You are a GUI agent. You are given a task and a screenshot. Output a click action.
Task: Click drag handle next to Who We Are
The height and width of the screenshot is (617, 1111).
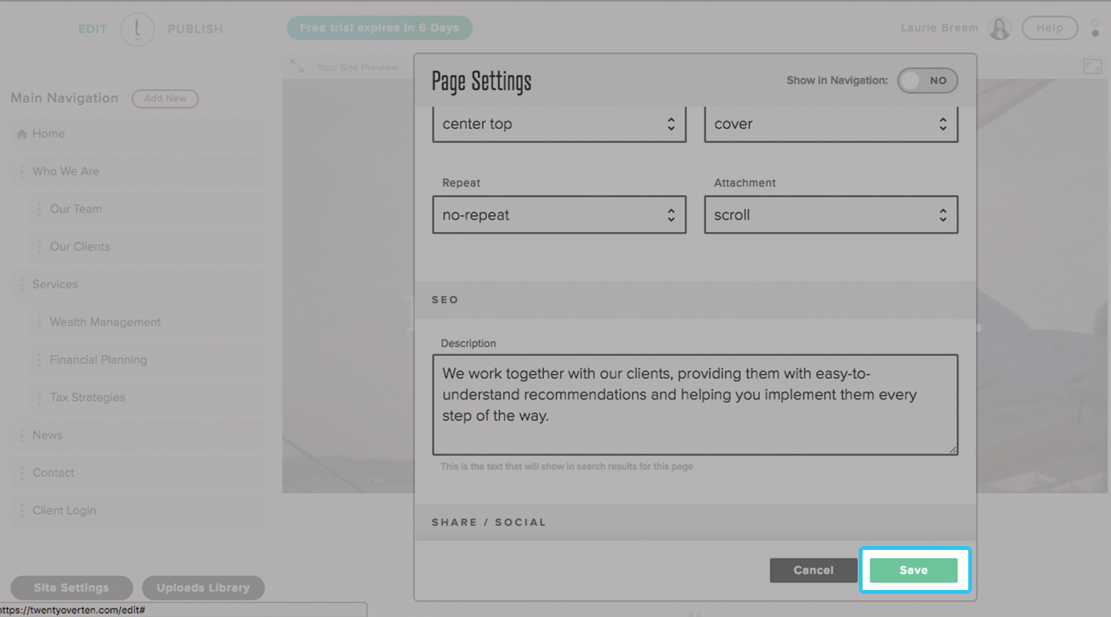tap(22, 171)
